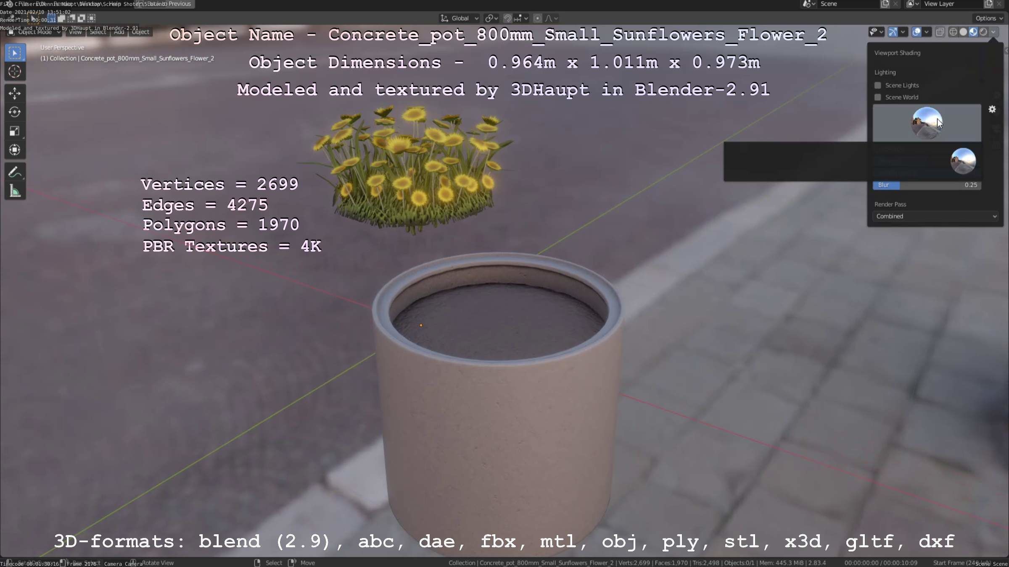Image resolution: width=1009 pixels, height=567 pixels.
Task: Select the Select Box tool
Action: (x=15, y=53)
